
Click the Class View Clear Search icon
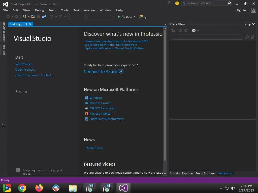(x=253, y=37)
